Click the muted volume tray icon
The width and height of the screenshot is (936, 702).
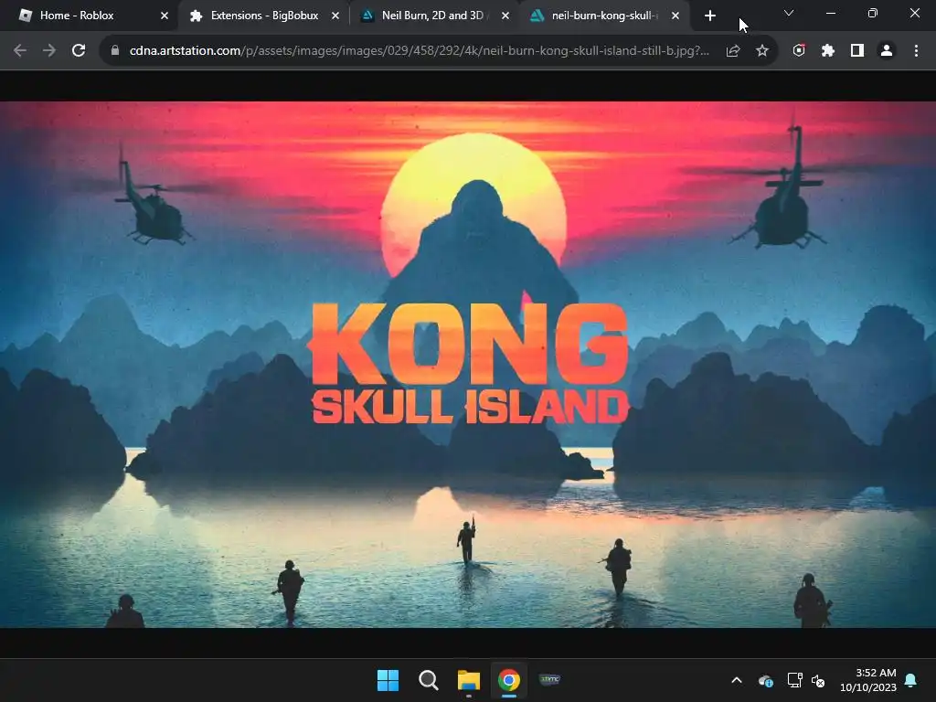818,680
